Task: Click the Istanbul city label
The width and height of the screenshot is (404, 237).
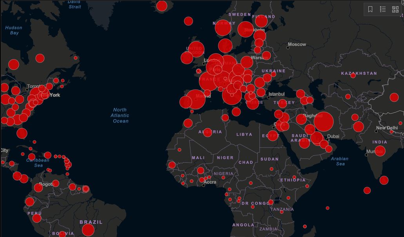Action: pyautogui.click(x=276, y=94)
